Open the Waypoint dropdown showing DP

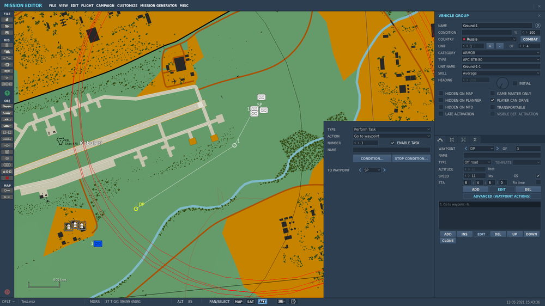pos(481,149)
